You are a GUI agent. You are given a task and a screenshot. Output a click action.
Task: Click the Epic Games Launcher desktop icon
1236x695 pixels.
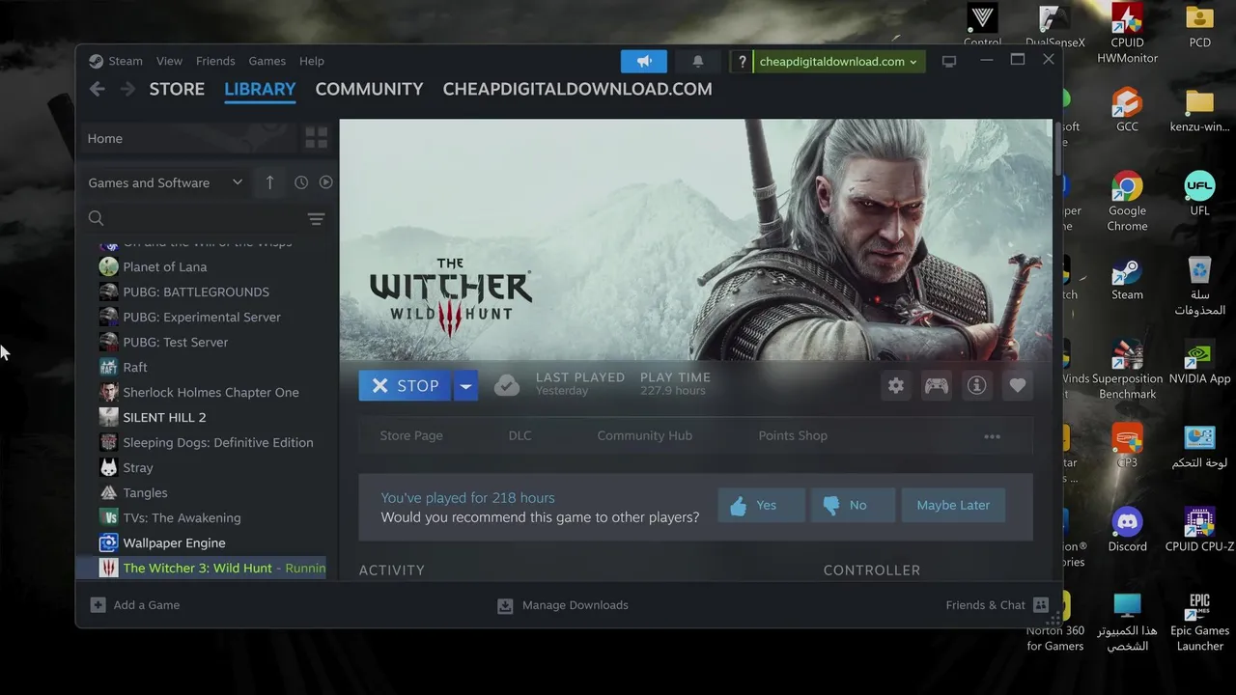point(1199,622)
